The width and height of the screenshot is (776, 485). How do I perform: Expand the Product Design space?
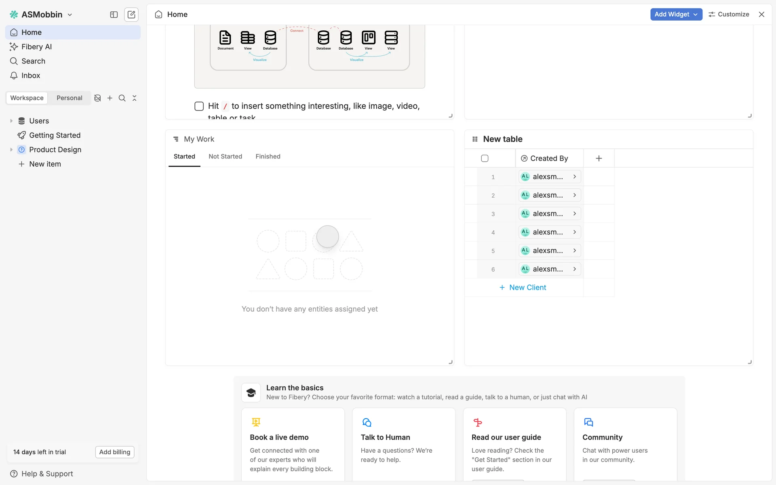coord(11,150)
